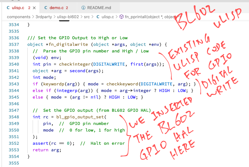
Task: Close the ulisp.c editor tab
Action: [x=34, y=8]
